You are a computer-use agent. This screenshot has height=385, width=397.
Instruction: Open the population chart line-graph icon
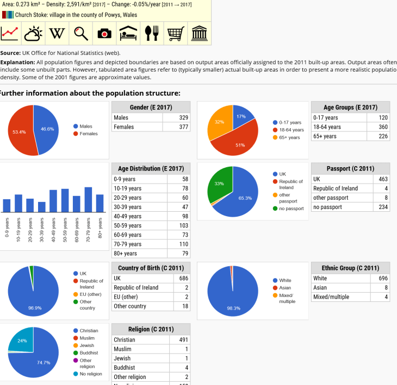pos(10,34)
